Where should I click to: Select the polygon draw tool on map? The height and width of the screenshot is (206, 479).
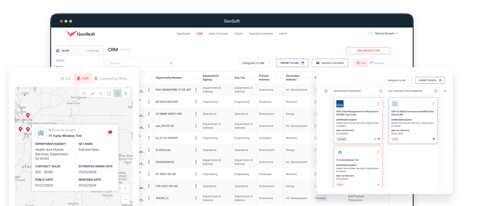click(84, 93)
